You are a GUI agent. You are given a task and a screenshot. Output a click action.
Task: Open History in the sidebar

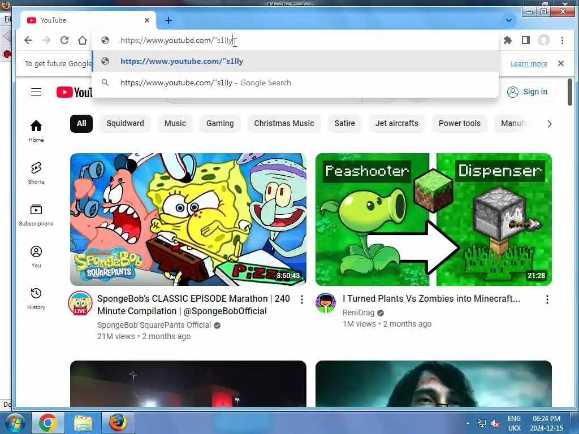[x=36, y=298]
